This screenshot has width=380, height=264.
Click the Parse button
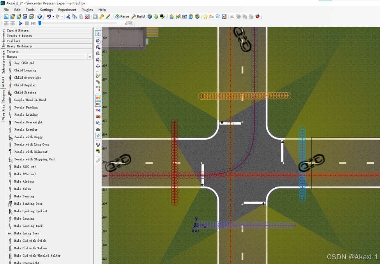click(x=122, y=16)
